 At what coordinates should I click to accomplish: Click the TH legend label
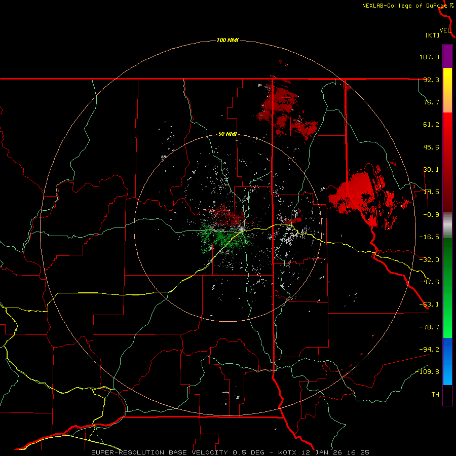pyautogui.click(x=435, y=395)
